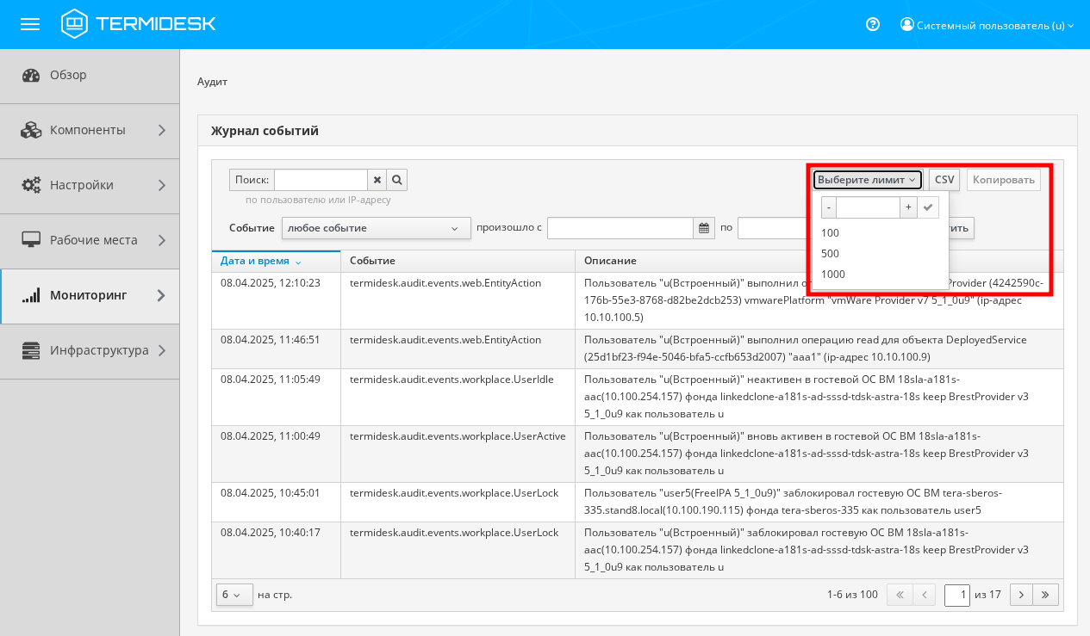Go to the next page arrow

tap(1021, 595)
